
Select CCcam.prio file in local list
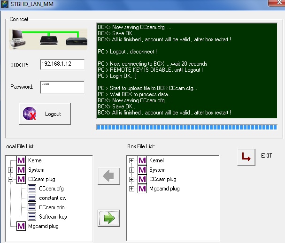52,207
